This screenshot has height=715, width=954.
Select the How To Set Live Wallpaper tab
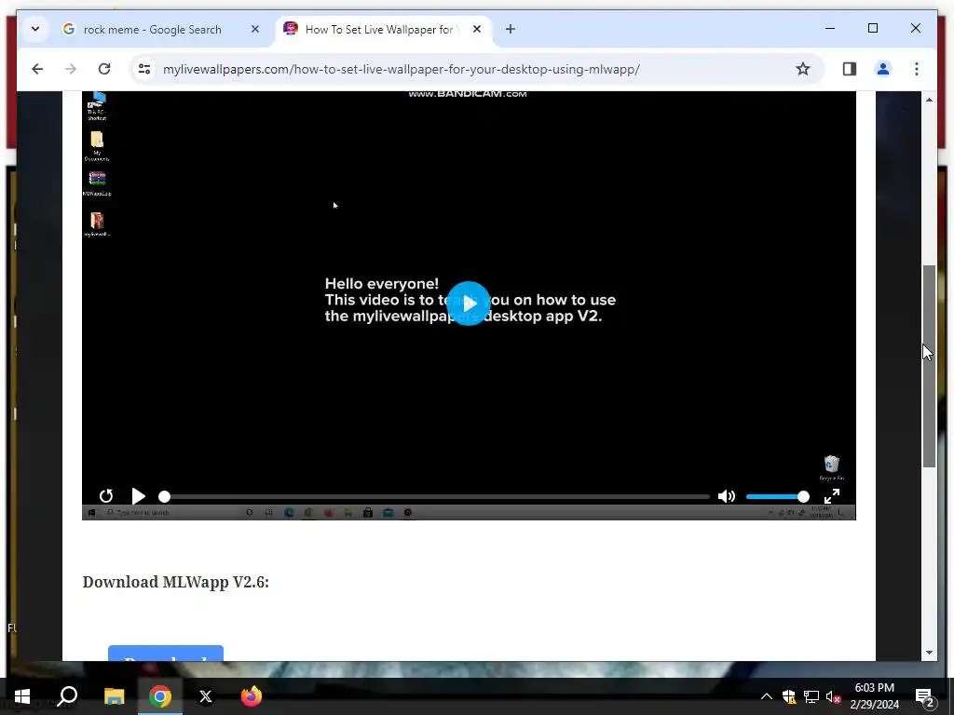coord(383,29)
